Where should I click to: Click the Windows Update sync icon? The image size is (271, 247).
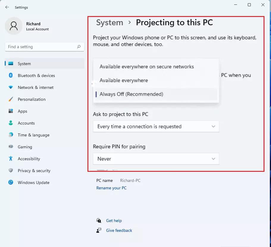click(11, 183)
